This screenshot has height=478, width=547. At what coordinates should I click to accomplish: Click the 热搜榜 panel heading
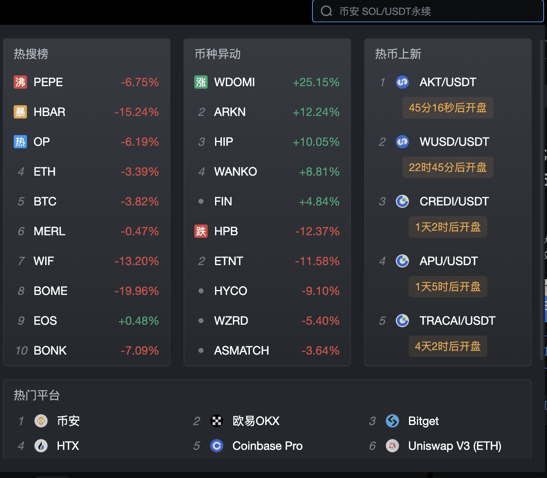click(31, 54)
